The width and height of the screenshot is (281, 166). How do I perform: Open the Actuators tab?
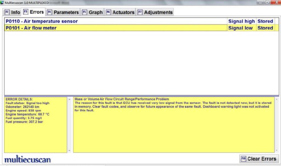pyautogui.click(x=120, y=12)
